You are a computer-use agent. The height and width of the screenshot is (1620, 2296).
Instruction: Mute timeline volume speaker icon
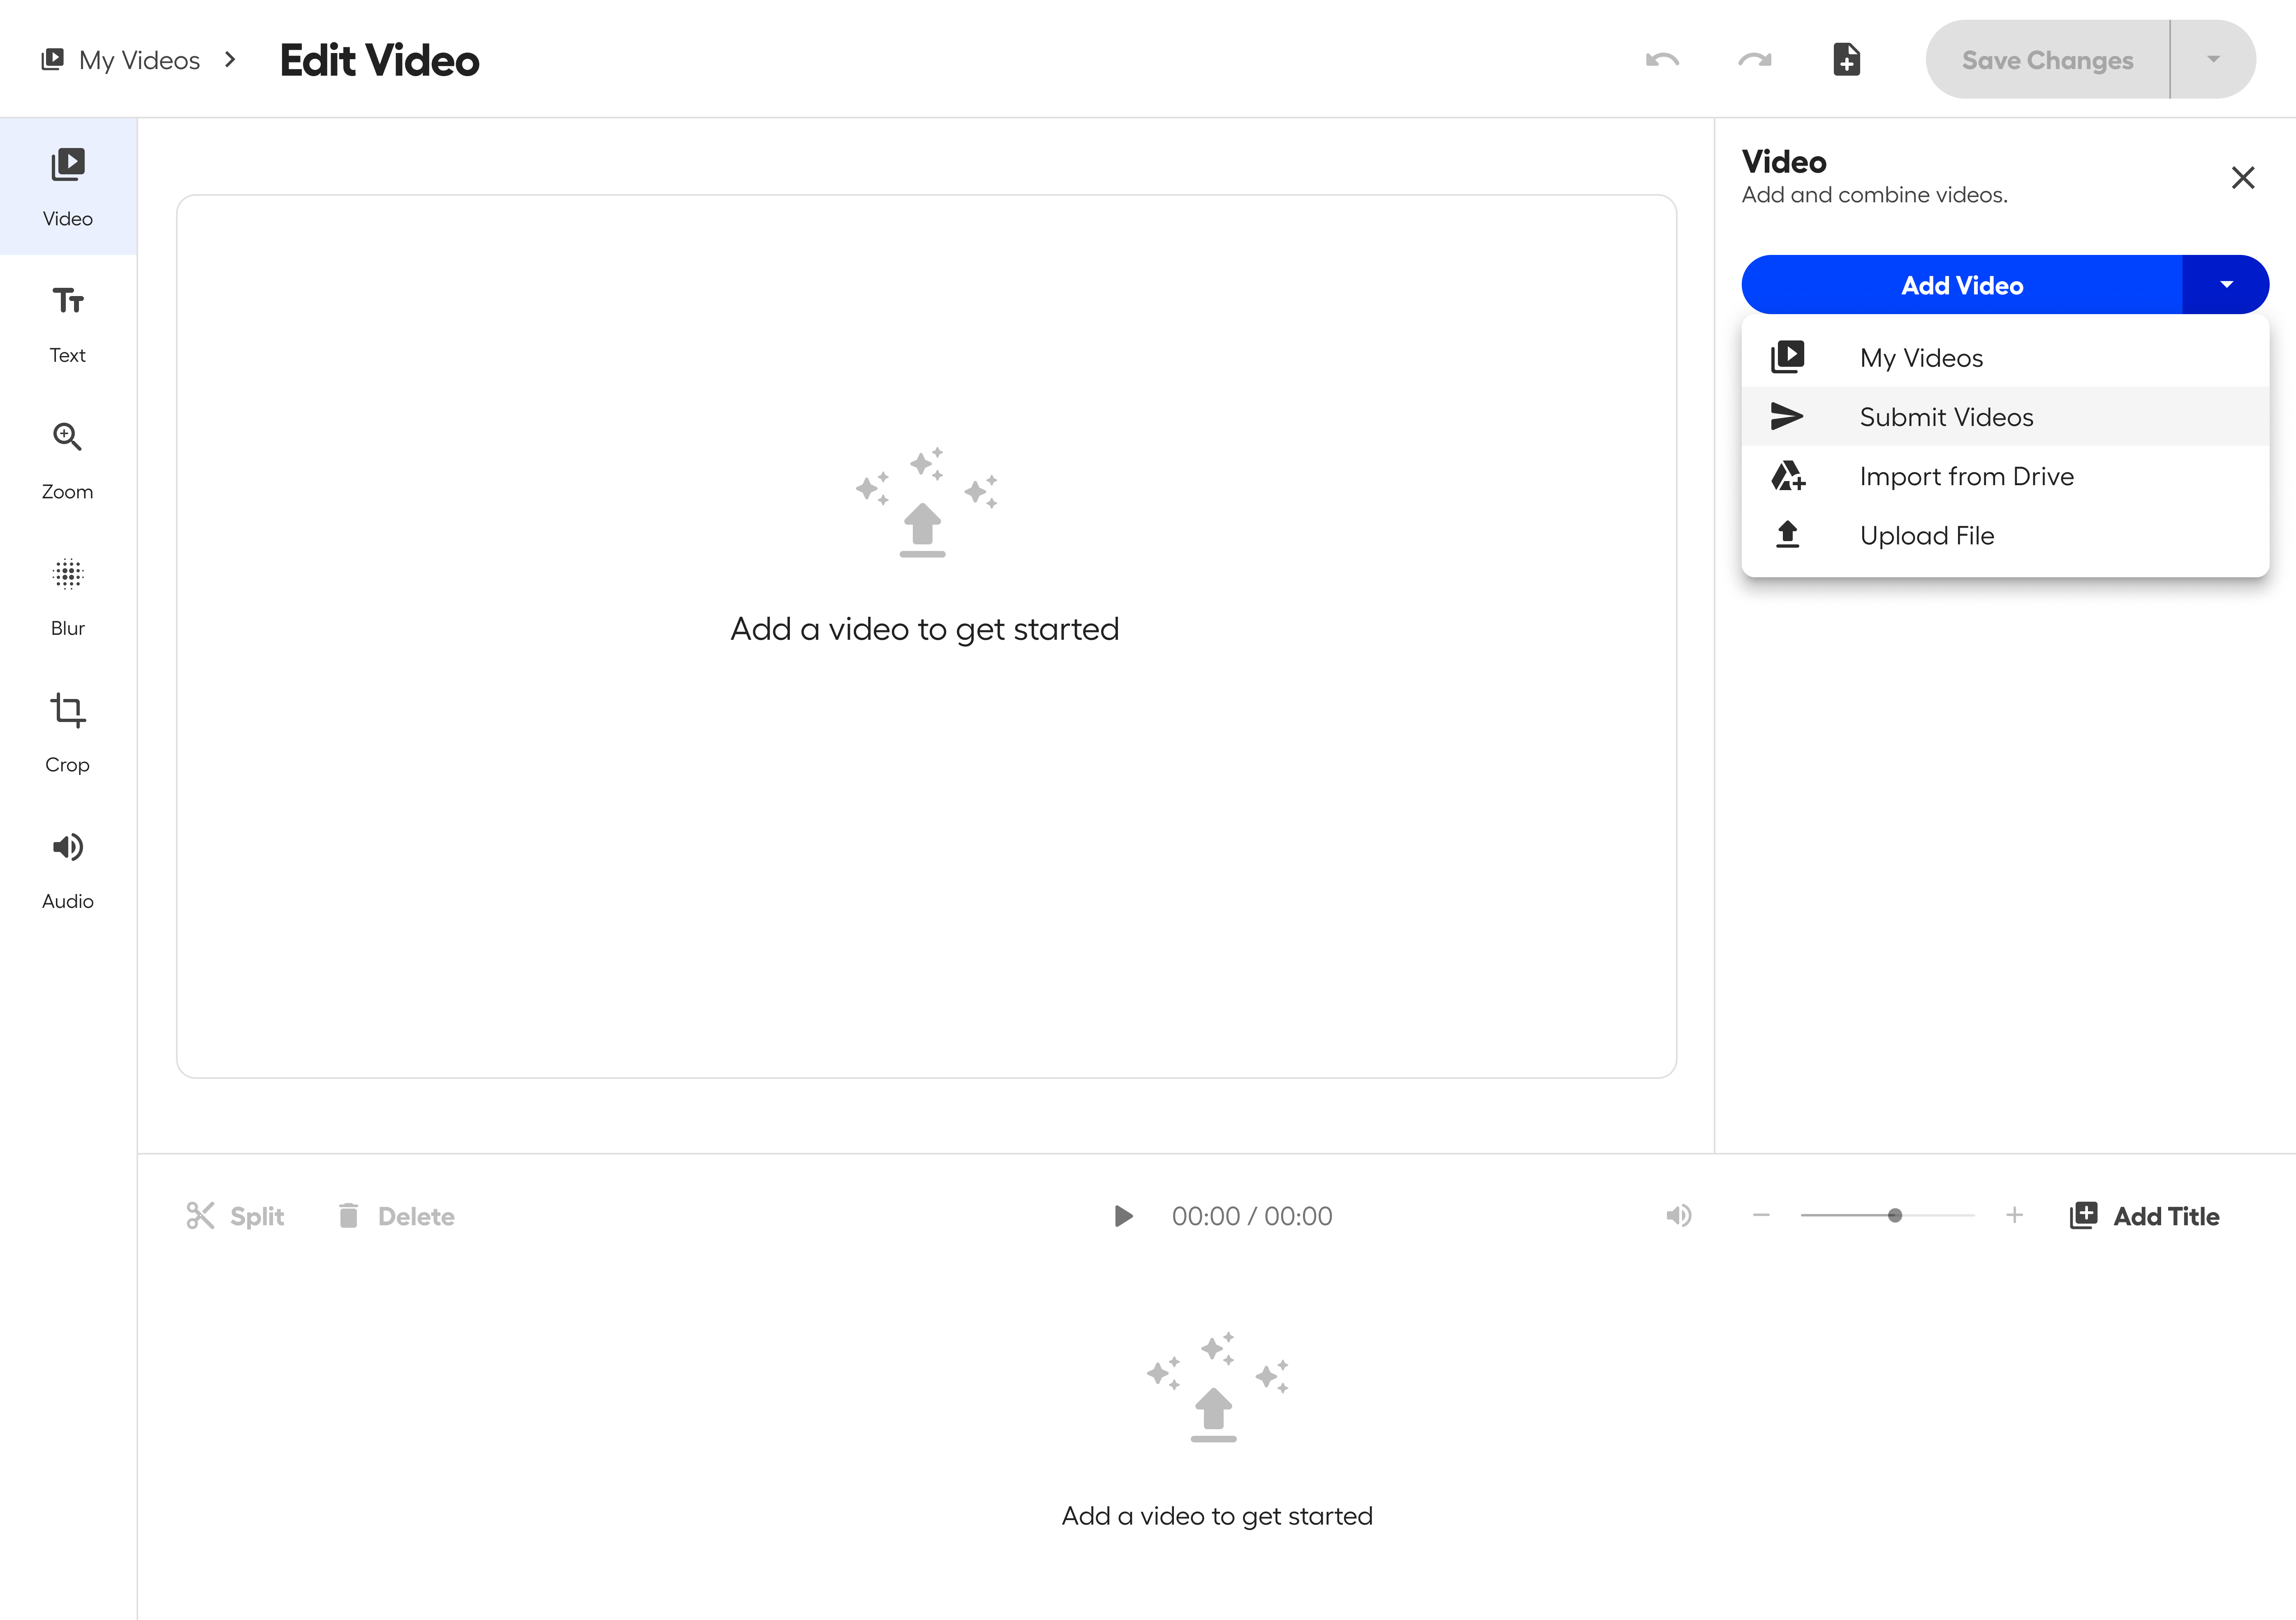pyautogui.click(x=1678, y=1215)
